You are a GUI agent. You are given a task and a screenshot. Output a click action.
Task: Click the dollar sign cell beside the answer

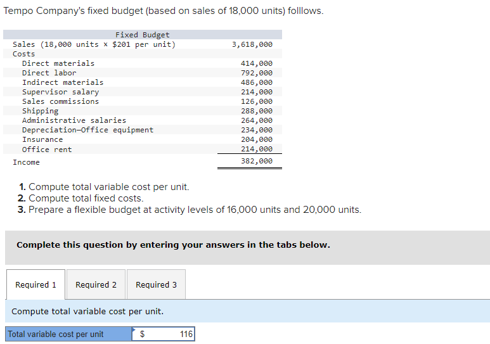(x=142, y=334)
